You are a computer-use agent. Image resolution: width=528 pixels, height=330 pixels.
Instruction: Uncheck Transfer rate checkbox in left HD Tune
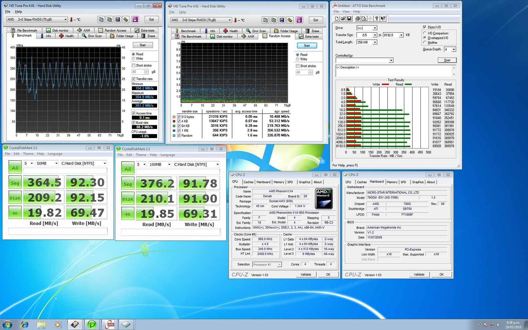[134, 79]
